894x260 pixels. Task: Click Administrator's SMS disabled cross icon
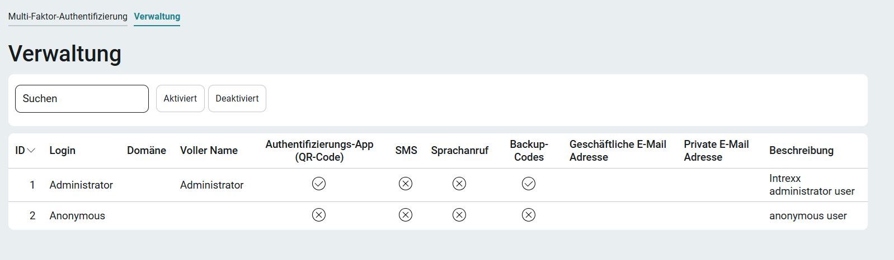point(406,184)
